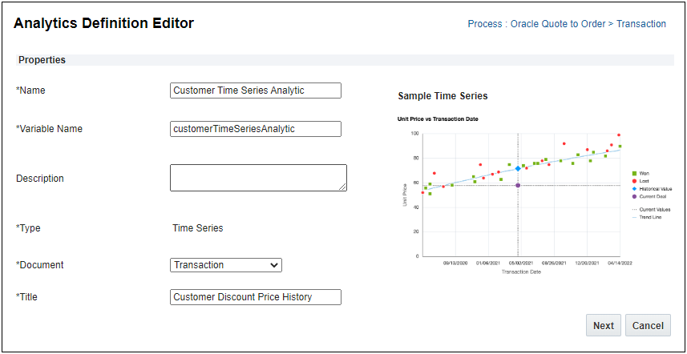The width and height of the screenshot is (687, 354).
Task: Click the Transaction dropdown chevron arrow
Action: coord(274,265)
